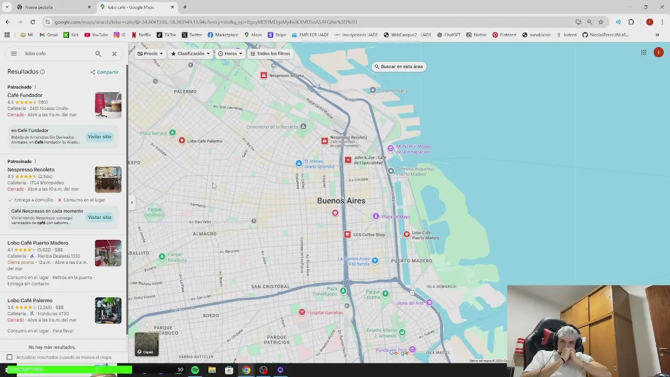Click Visitar sitio for Café Fundador

pyautogui.click(x=99, y=137)
